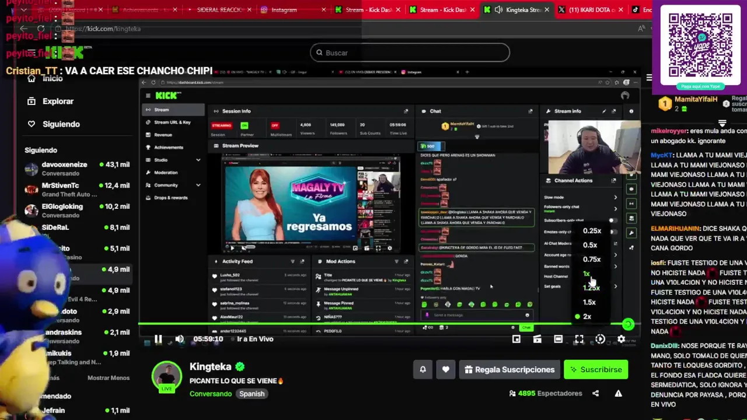Enter fullscreen with the fullscreen icon
This screenshot has width=747, height=420.
(579, 339)
